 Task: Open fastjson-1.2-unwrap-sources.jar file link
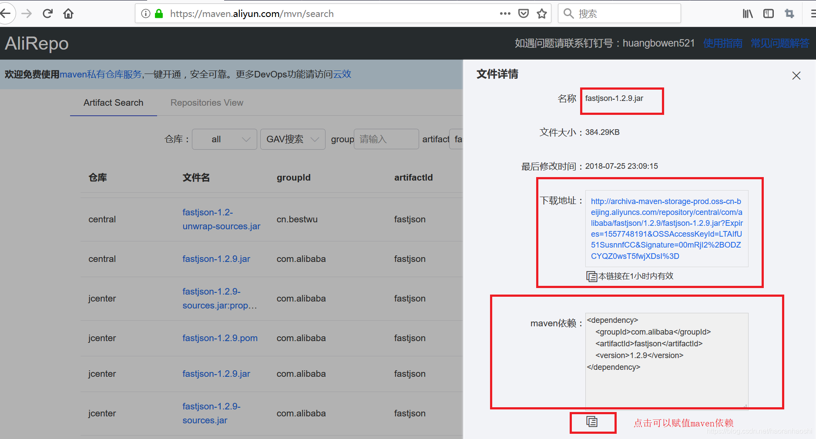click(x=221, y=219)
